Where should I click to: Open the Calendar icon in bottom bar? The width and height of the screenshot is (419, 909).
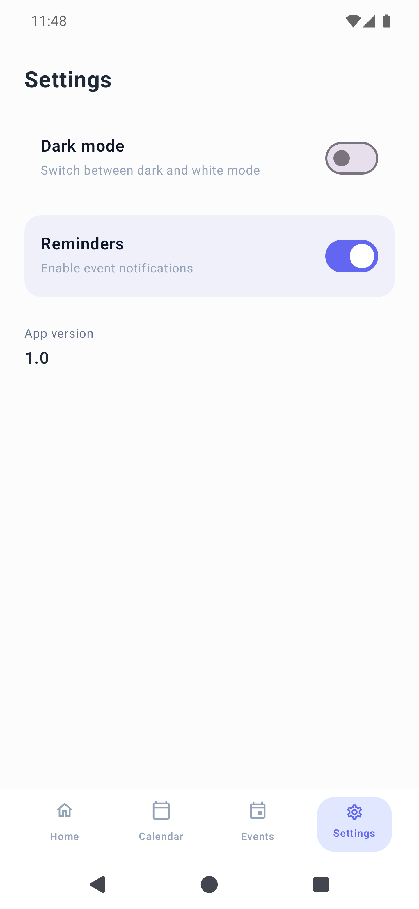[161, 811]
